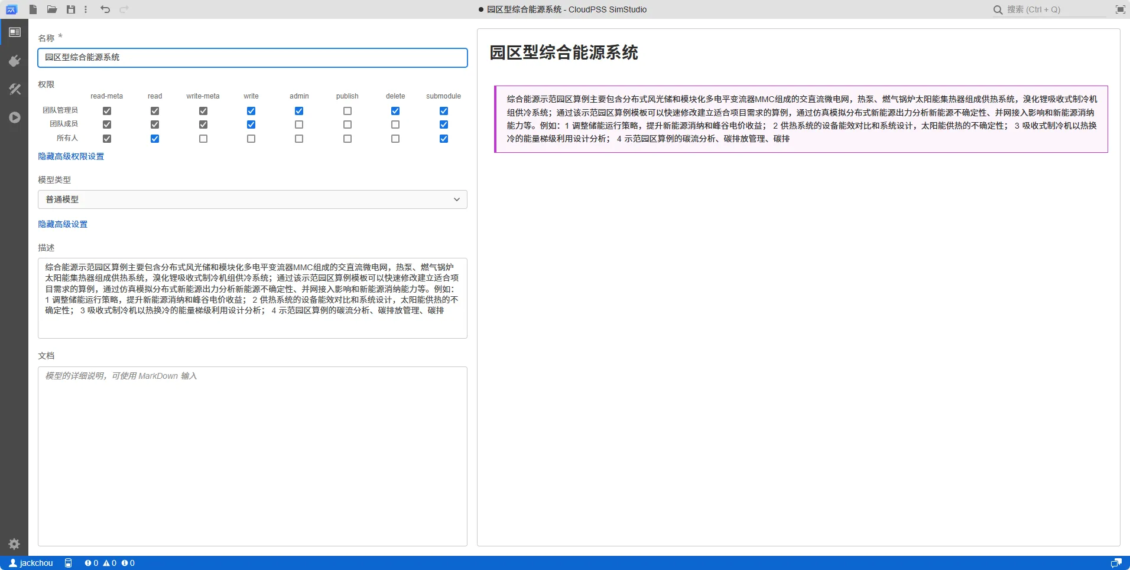Screen dimensions: 1130x570
Task: Redo the last undone action
Action: tap(124, 9)
